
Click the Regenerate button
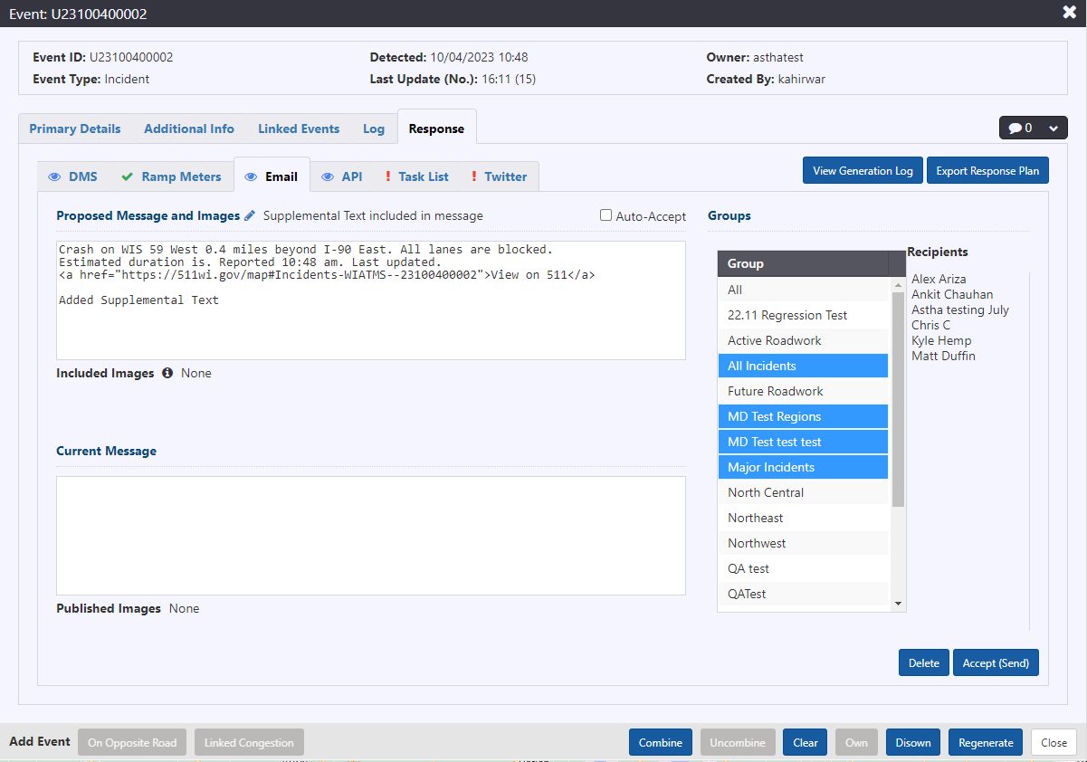(986, 742)
